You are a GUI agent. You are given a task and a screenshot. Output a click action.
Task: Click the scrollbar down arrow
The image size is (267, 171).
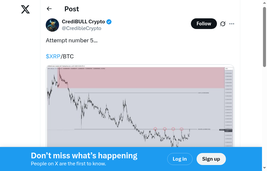point(264,168)
